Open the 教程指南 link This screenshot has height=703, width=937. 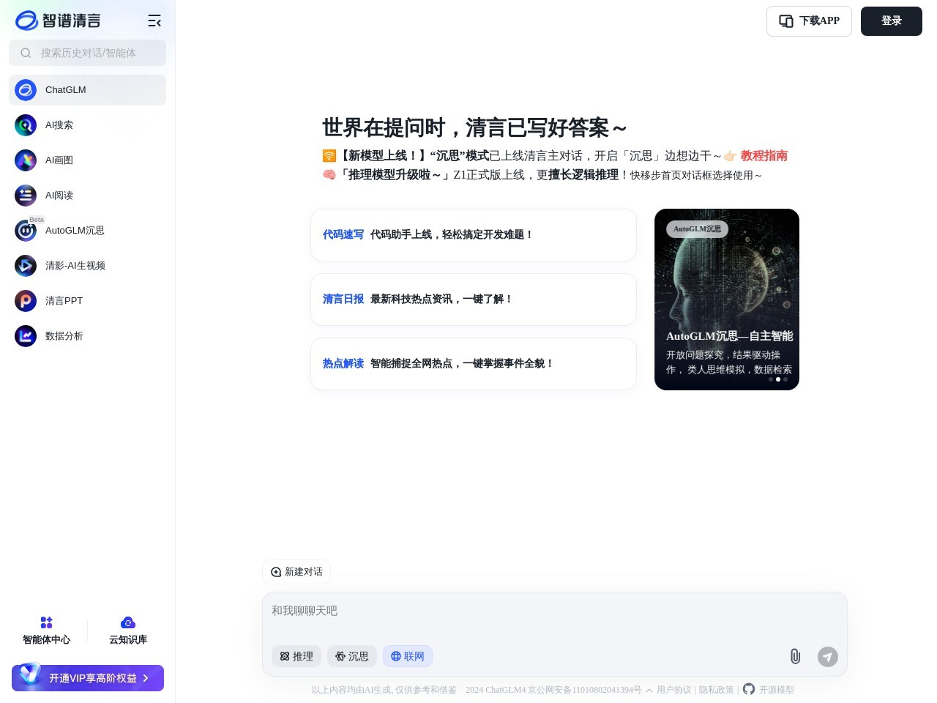pyautogui.click(x=764, y=156)
